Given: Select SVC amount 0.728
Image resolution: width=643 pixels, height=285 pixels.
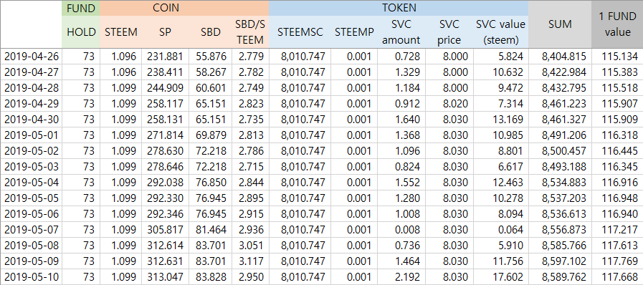Looking at the screenshot, I should tap(401, 56).
